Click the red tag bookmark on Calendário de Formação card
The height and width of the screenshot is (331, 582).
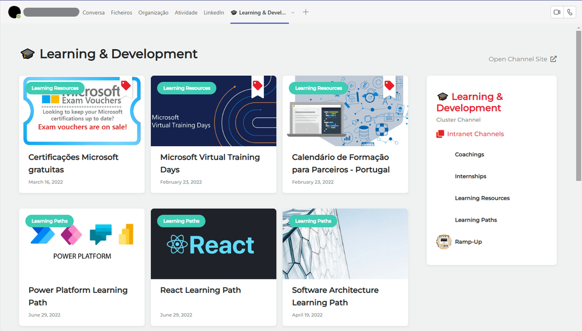coord(389,87)
